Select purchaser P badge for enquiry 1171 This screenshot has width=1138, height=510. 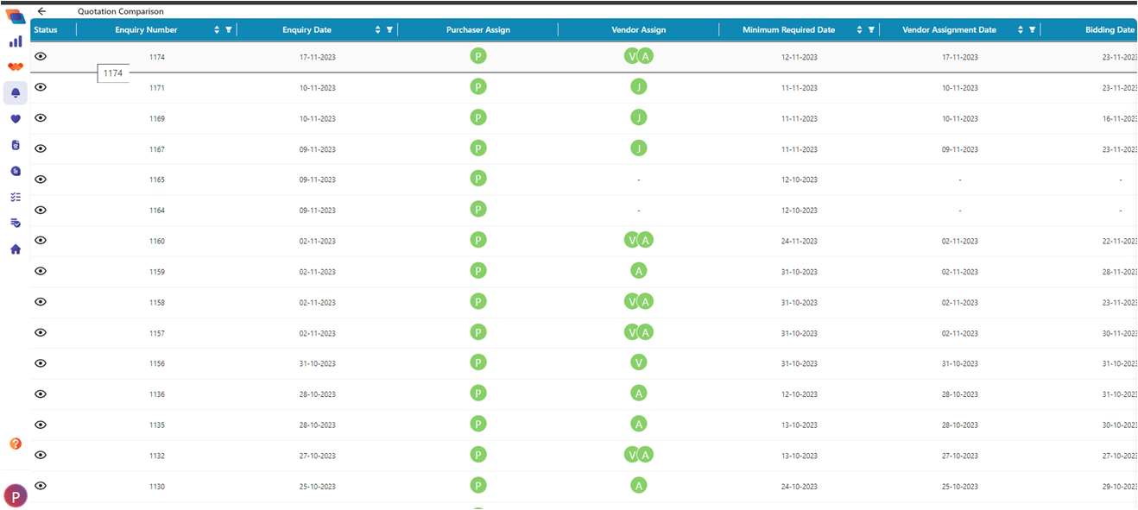coord(478,86)
